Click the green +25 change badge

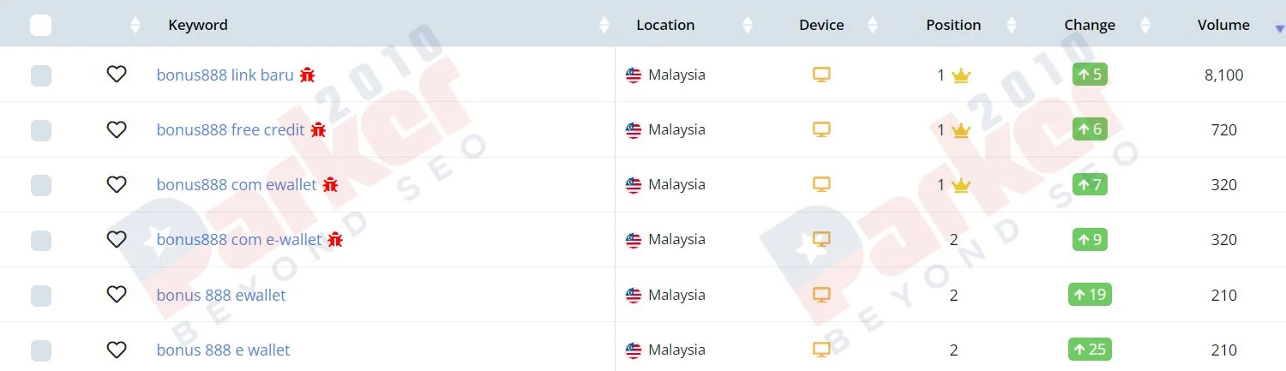pyautogui.click(x=1090, y=350)
